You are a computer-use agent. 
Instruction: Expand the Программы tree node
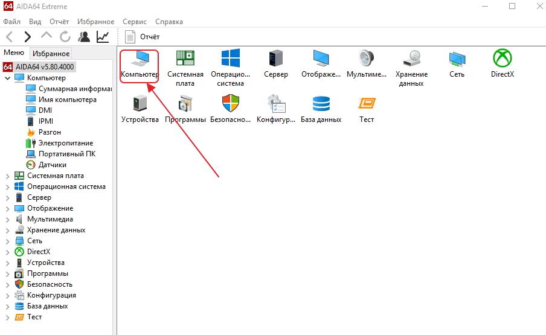point(8,274)
